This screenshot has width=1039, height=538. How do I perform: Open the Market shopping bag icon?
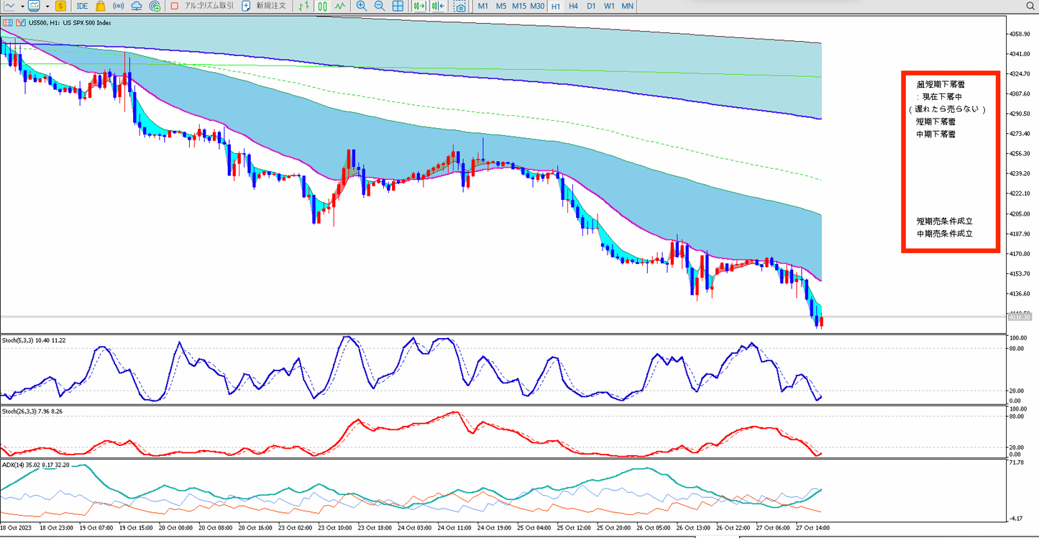tap(100, 6)
